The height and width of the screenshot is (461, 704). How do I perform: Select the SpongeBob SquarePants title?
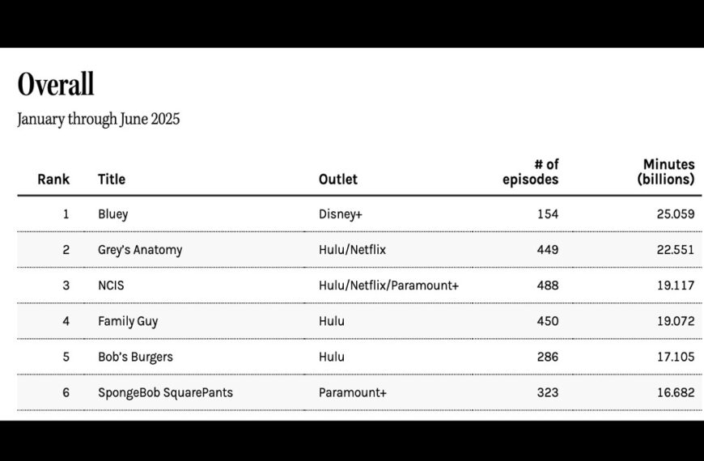165,392
